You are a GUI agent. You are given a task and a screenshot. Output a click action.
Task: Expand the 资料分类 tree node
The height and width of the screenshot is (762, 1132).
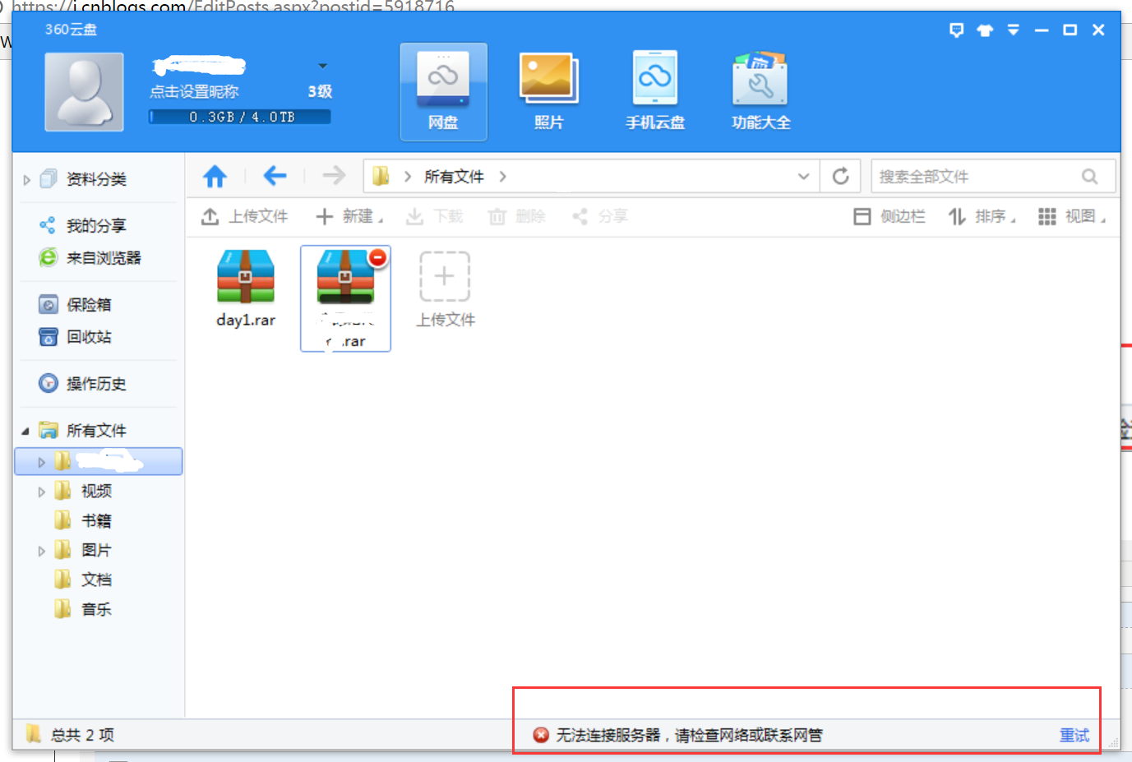pos(27,180)
